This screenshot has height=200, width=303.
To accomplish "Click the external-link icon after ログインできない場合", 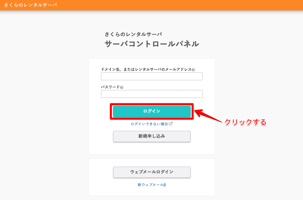I will click(x=171, y=124).
